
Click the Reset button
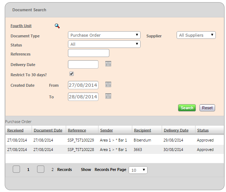(x=207, y=108)
